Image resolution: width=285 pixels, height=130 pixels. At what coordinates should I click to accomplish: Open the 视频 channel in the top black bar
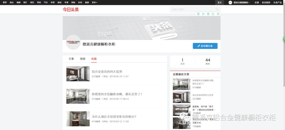(x=18, y=3)
